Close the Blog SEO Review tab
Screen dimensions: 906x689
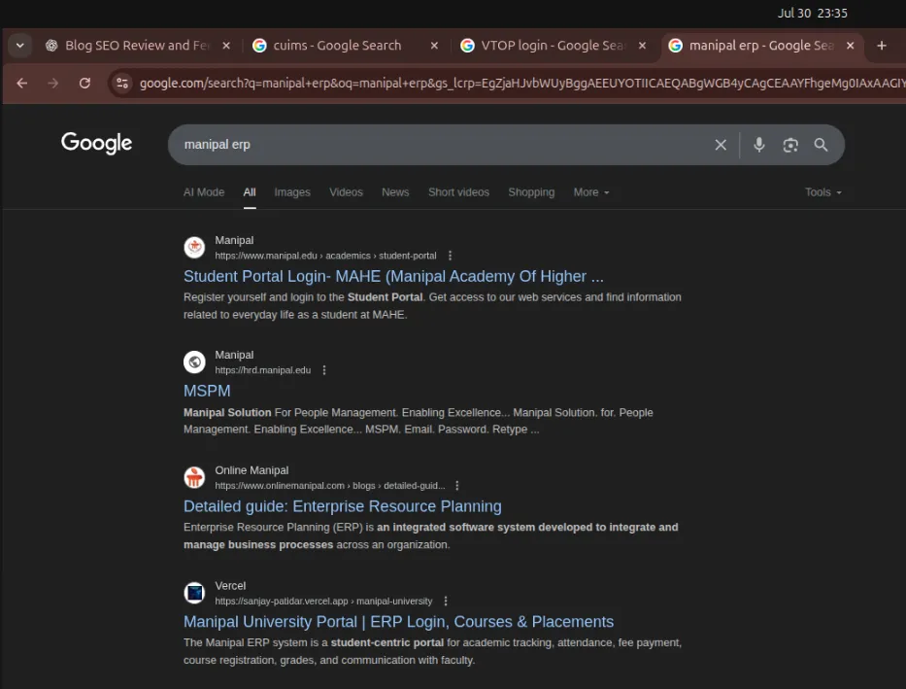[226, 45]
